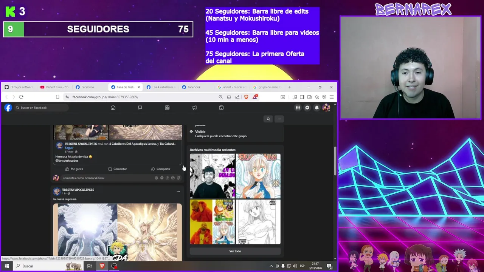Insert a sticker in comment
This screenshot has height=272, width=484.
[178, 178]
